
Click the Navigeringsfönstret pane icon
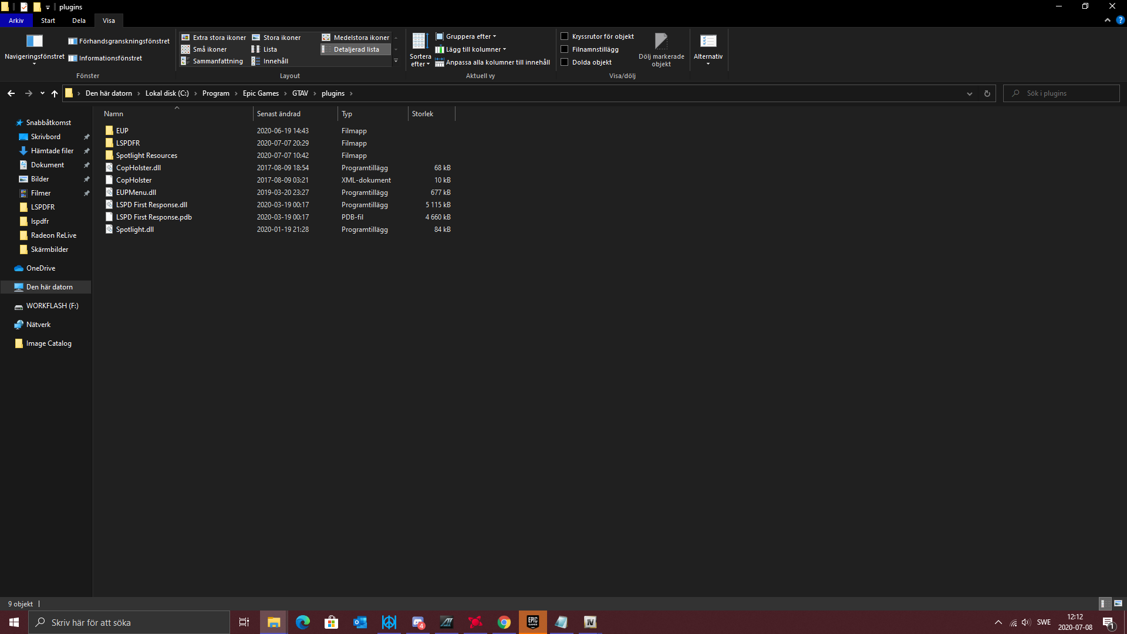[34, 41]
